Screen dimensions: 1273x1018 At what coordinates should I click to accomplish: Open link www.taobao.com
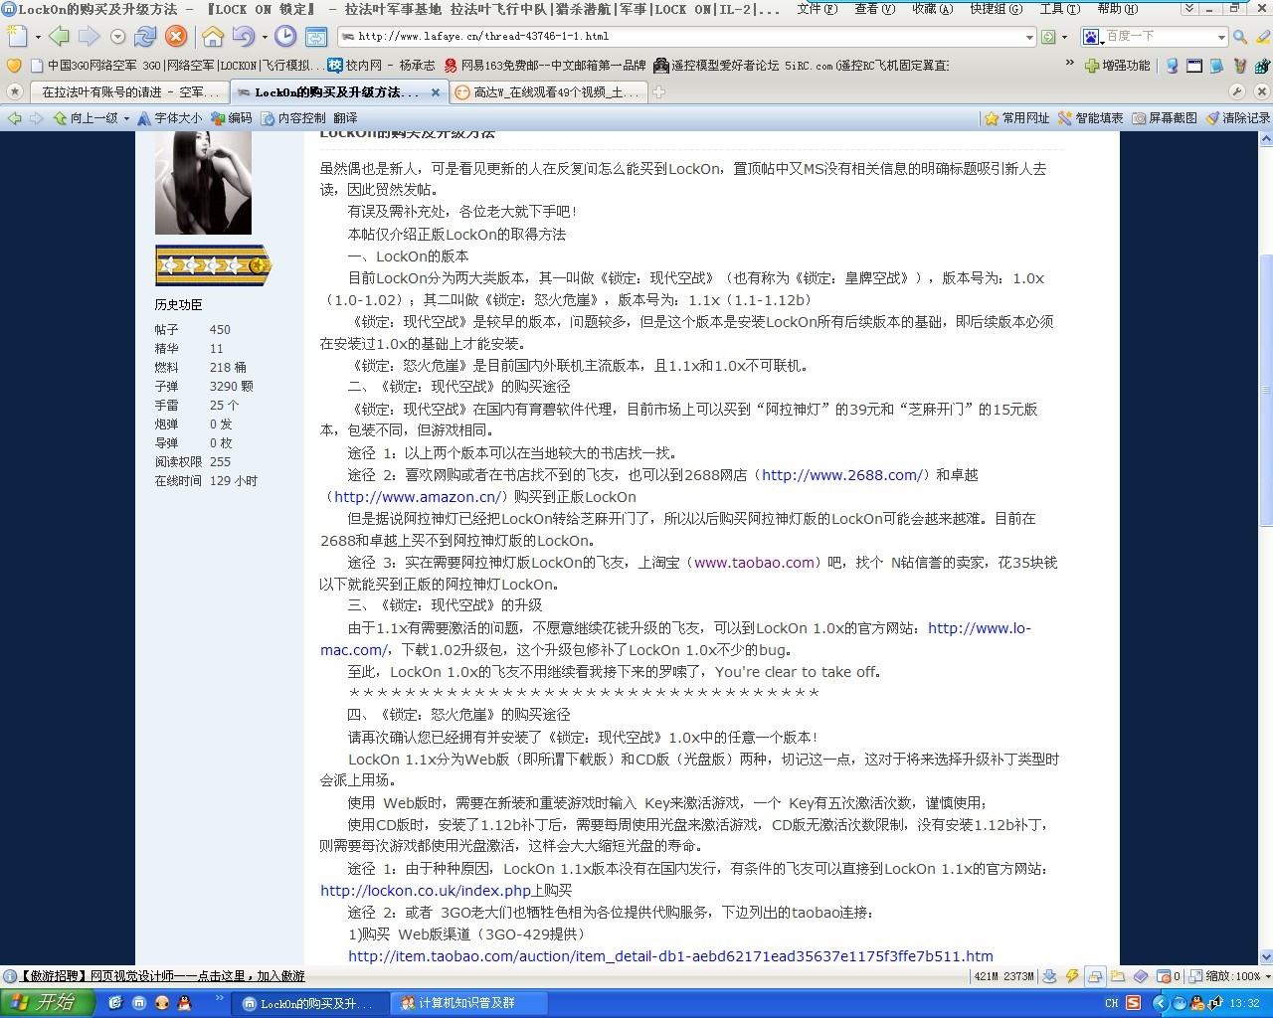[755, 563]
